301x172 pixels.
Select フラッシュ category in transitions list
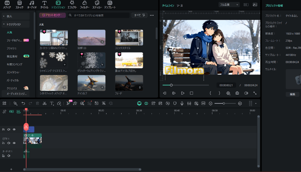click(x=12, y=48)
